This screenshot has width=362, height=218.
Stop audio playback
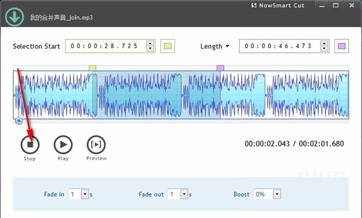point(30,145)
